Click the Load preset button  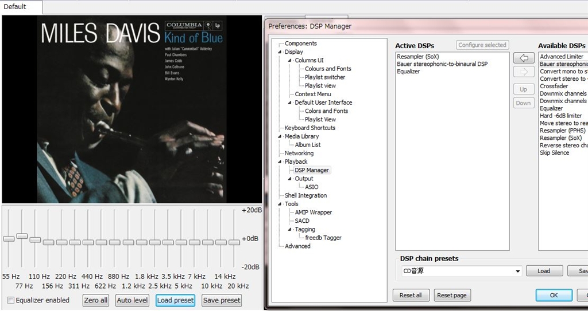(x=176, y=300)
